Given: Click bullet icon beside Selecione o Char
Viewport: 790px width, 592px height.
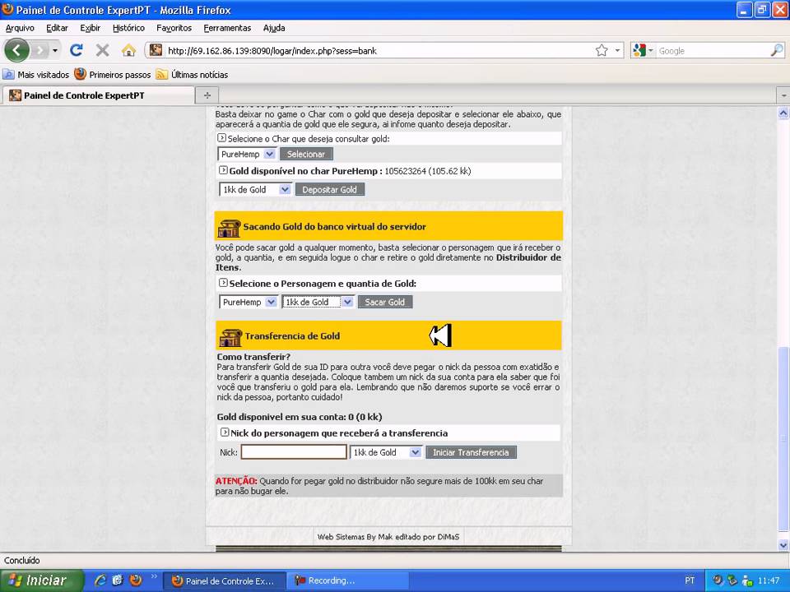Looking at the screenshot, I should tap(221, 137).
